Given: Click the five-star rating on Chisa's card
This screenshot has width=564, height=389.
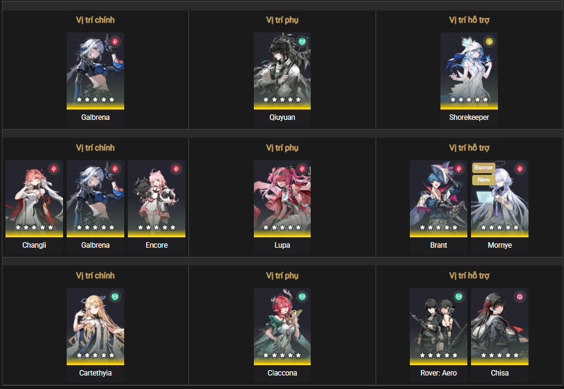Looking at the screenshot, I should pyautogui.click(x=500, y=355).
